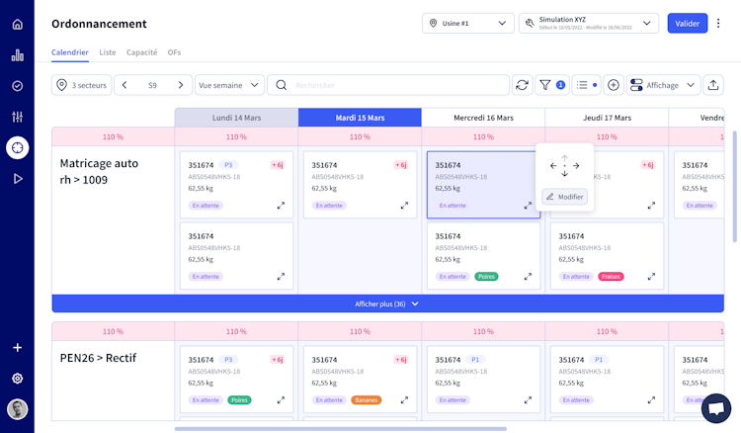741x433 pixels.
Task: Select the crosshair scheduling sidebar icon
Action: point(18,148)
